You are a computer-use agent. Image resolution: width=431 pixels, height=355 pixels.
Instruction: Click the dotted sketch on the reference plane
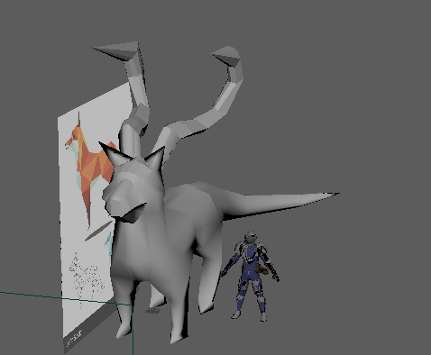pos(86,278)
